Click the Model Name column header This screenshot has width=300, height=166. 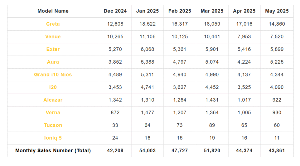click(x=53, y=11)
